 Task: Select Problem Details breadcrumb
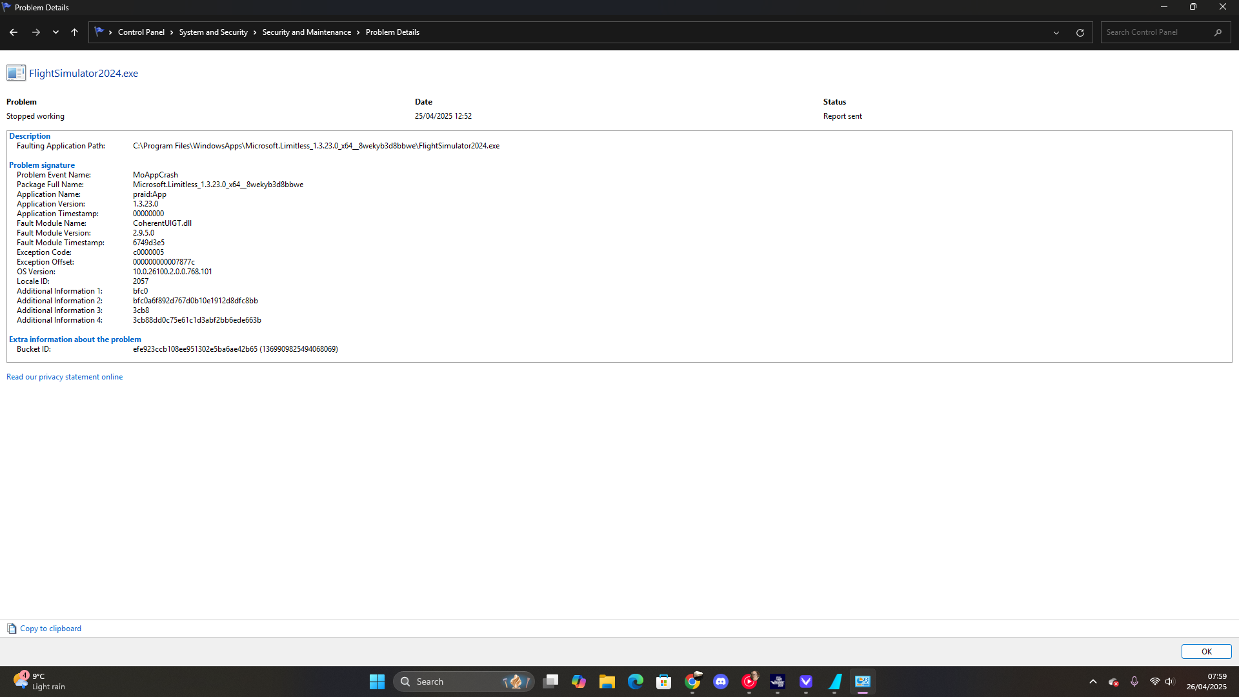[x=392, y=32]
